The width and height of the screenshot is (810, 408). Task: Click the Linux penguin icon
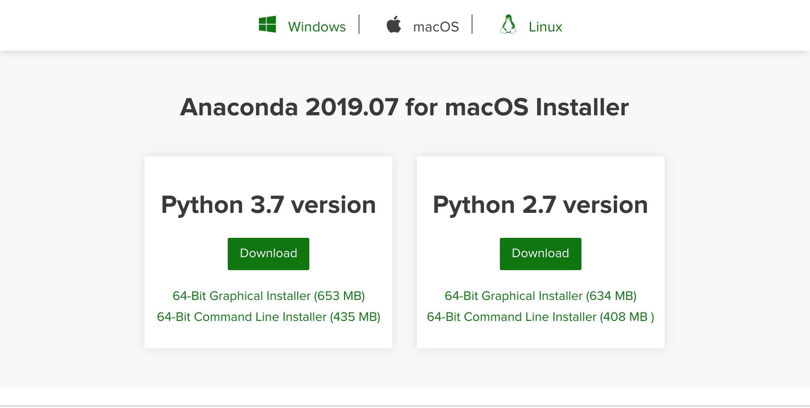point(508,24)
